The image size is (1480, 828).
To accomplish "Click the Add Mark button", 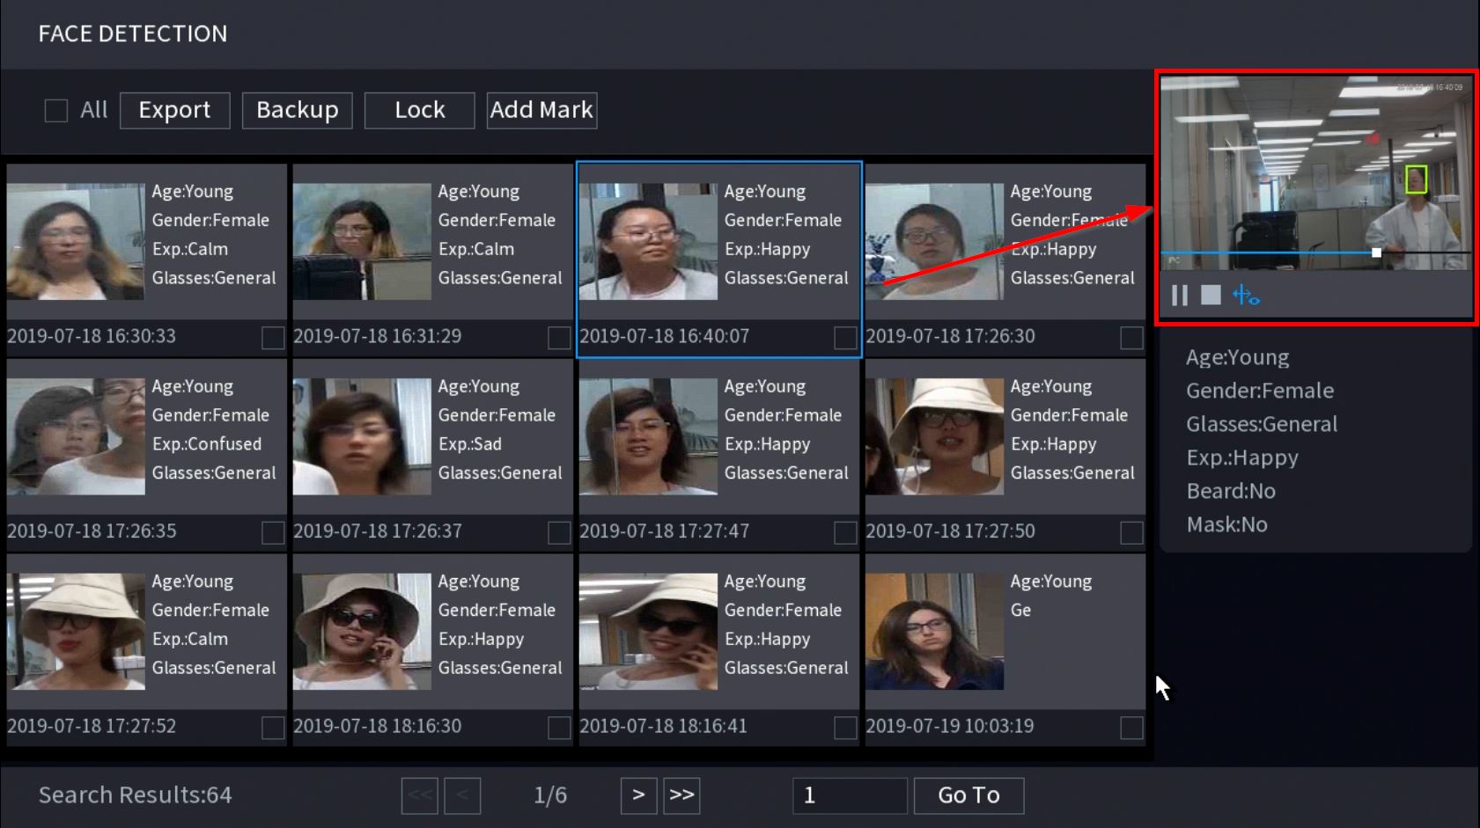I will 541,111.
